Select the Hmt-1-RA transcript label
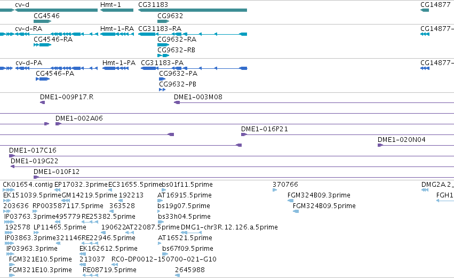 [x=117, y=29]
